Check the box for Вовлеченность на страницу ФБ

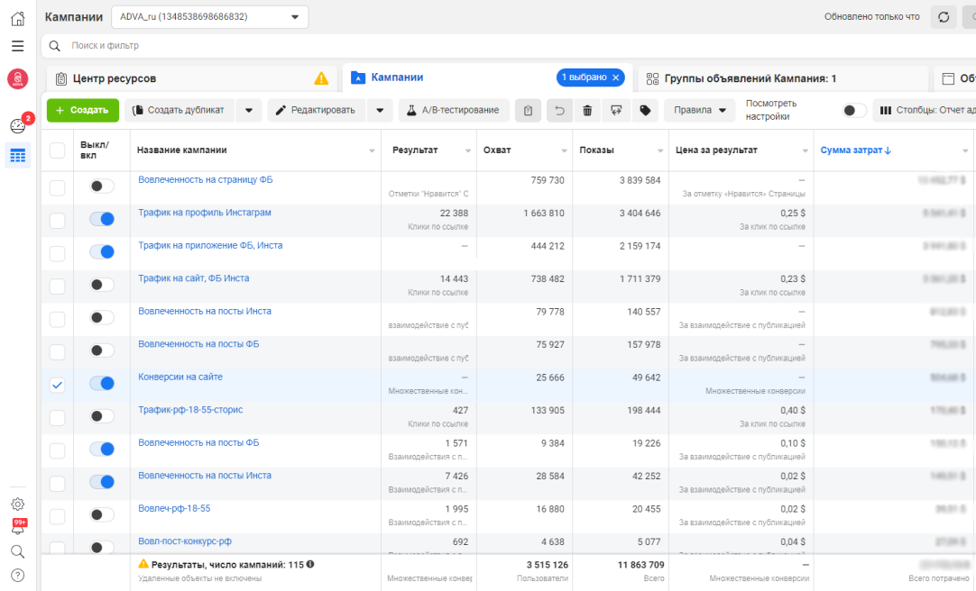57,187
